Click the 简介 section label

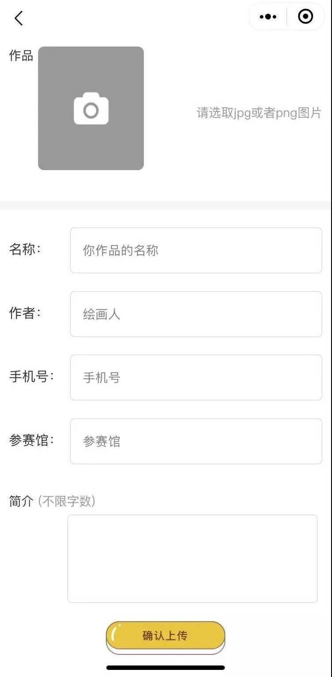point(21,501)
